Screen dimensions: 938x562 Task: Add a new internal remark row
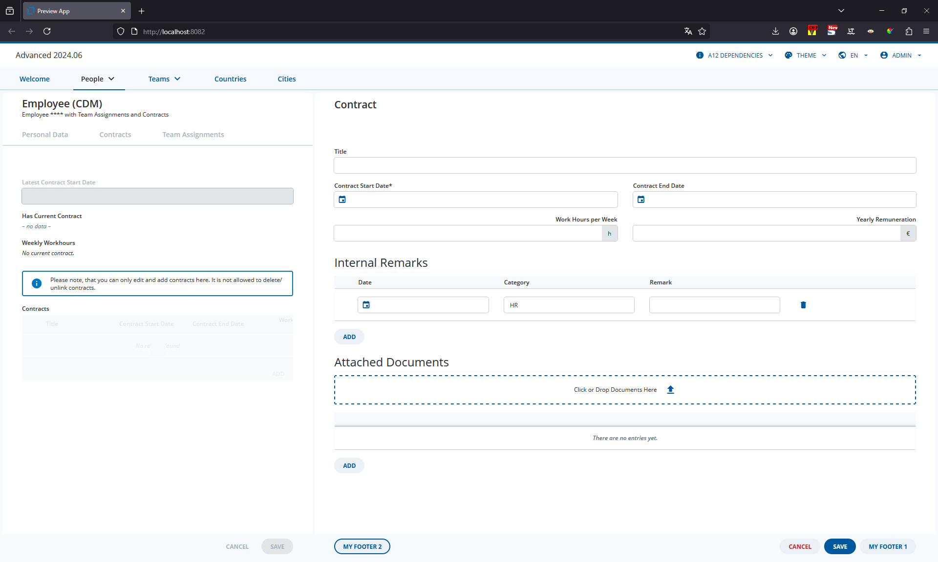point(349,337)
